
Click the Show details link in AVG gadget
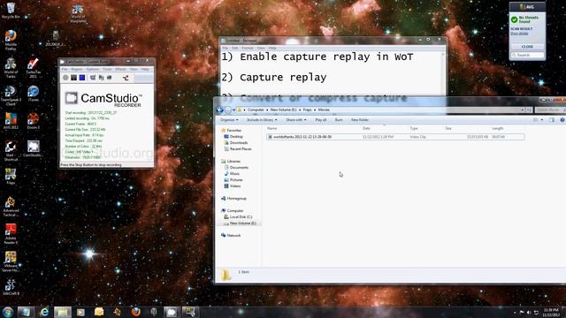[x=519, y=34]
